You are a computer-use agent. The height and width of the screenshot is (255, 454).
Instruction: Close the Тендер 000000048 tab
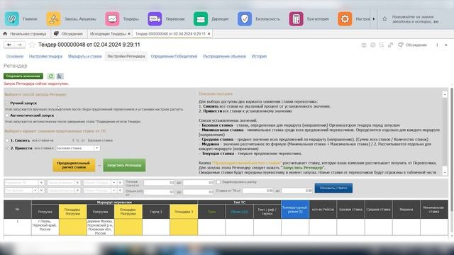tap(209, 34)
